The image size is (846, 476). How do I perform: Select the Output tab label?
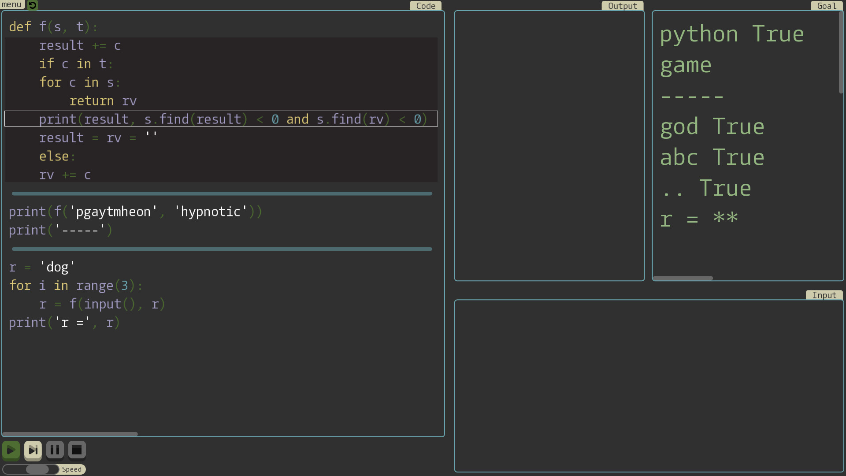[x=622, y=6]
